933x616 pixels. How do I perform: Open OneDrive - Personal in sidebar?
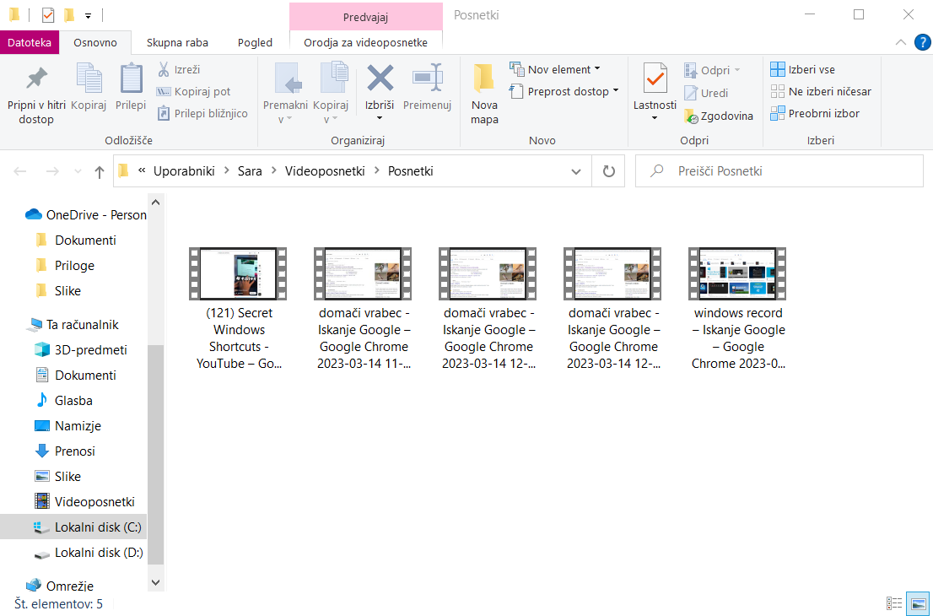(85, 215)
